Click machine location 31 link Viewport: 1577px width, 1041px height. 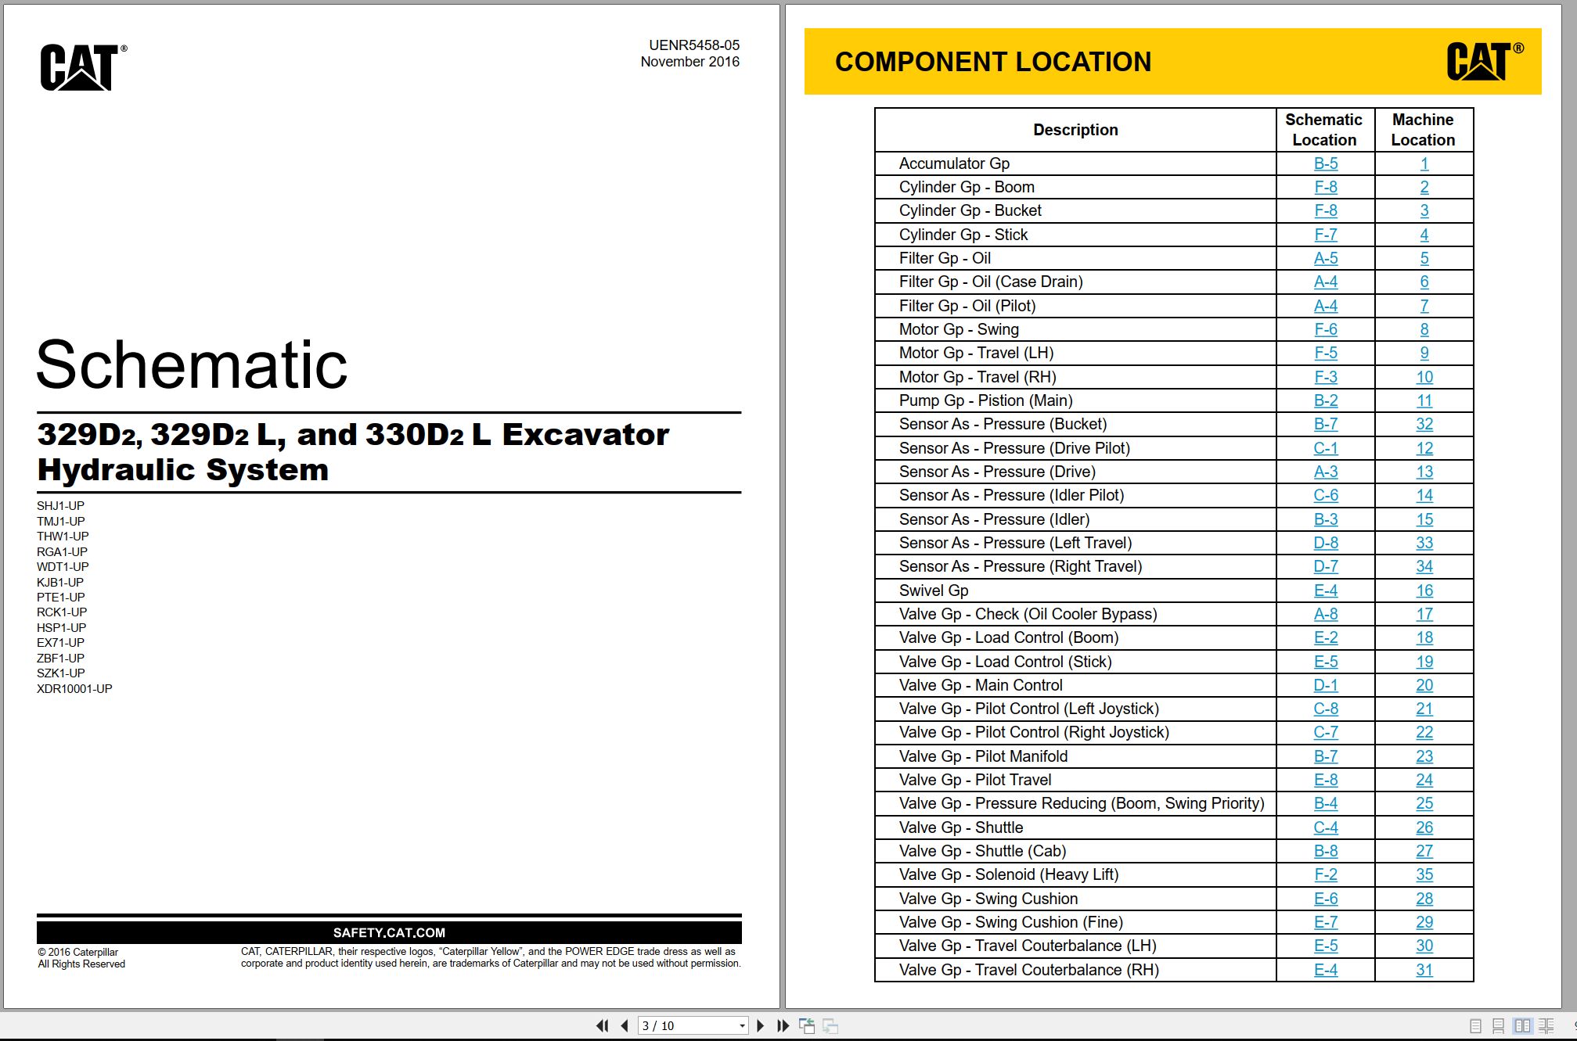pyautogui.click(x=1424, y=970)
